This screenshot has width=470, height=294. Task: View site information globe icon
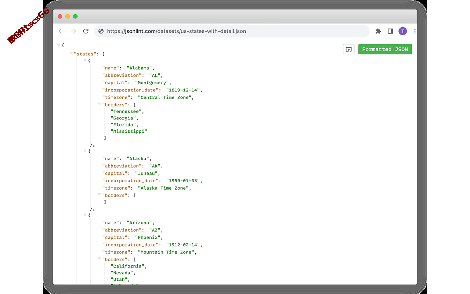click(101, 31)
